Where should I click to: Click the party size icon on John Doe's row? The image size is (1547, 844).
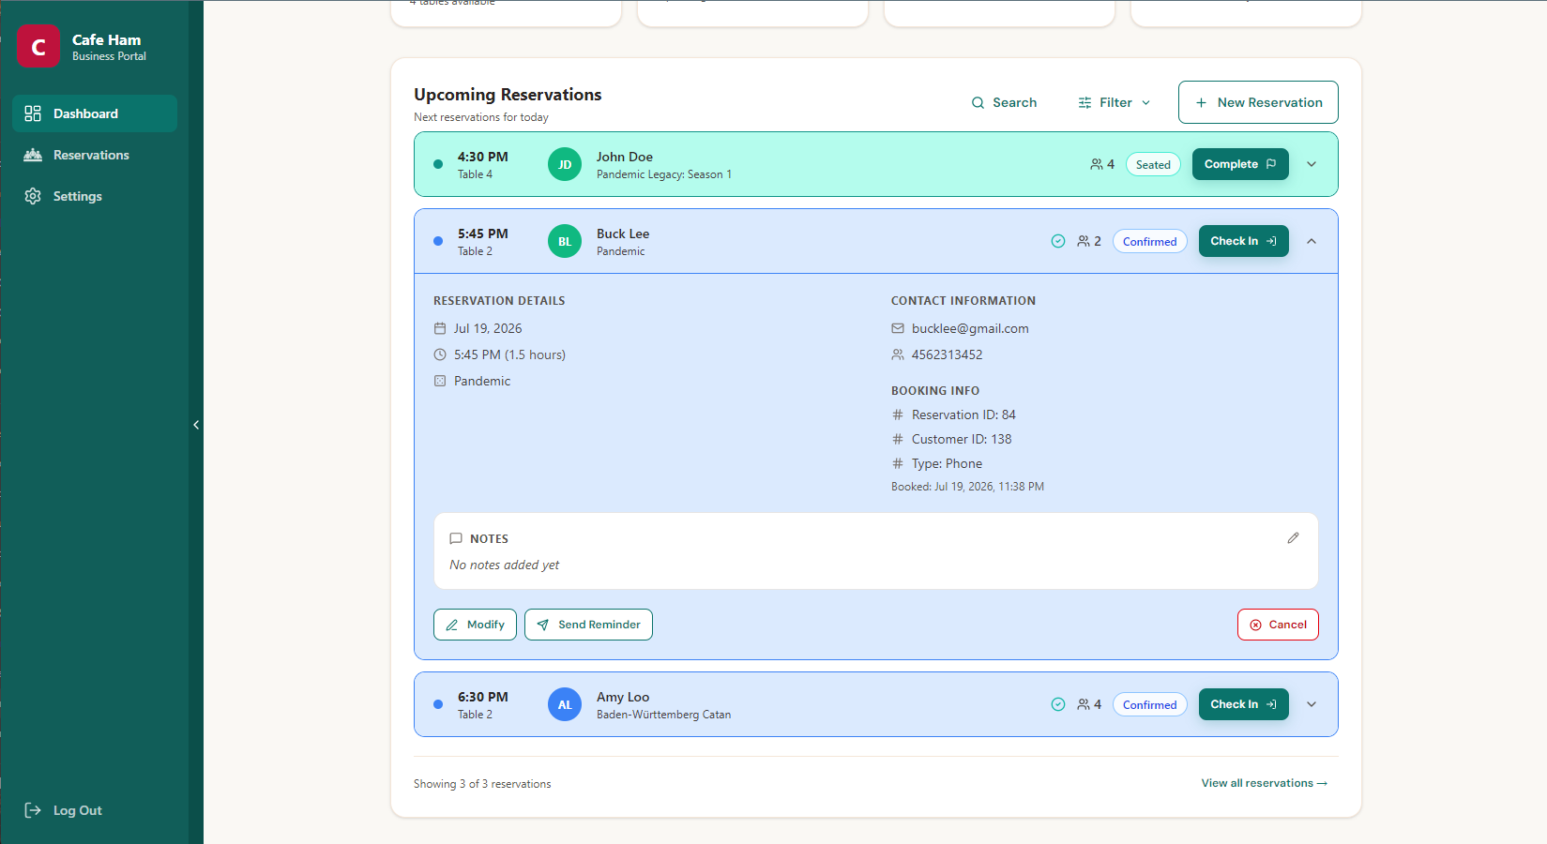(x=1096, y=164)
